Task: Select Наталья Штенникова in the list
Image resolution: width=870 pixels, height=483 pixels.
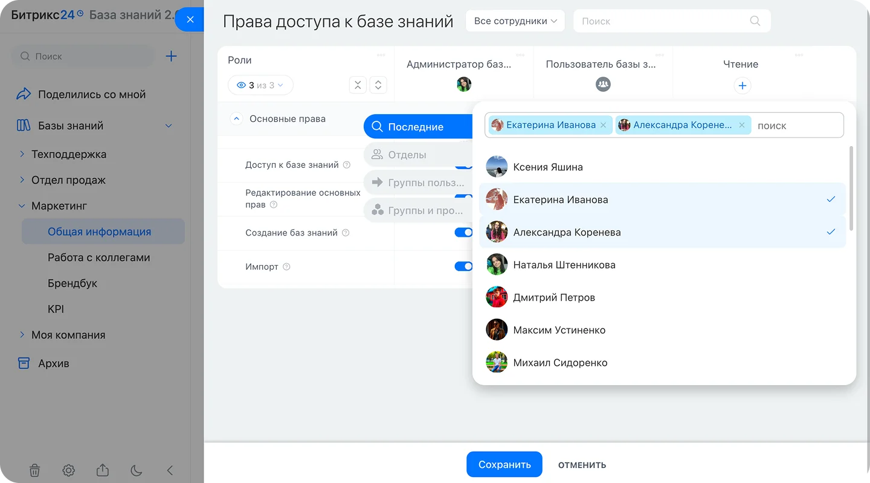Action: [662, 264]
